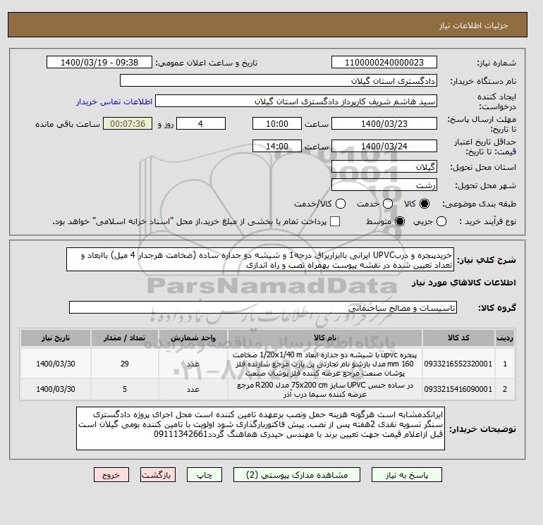Click the announcement date field 1400/03/19 - 09:38
The height and width of the screenshot is (525, 543).
pos(99,62)
